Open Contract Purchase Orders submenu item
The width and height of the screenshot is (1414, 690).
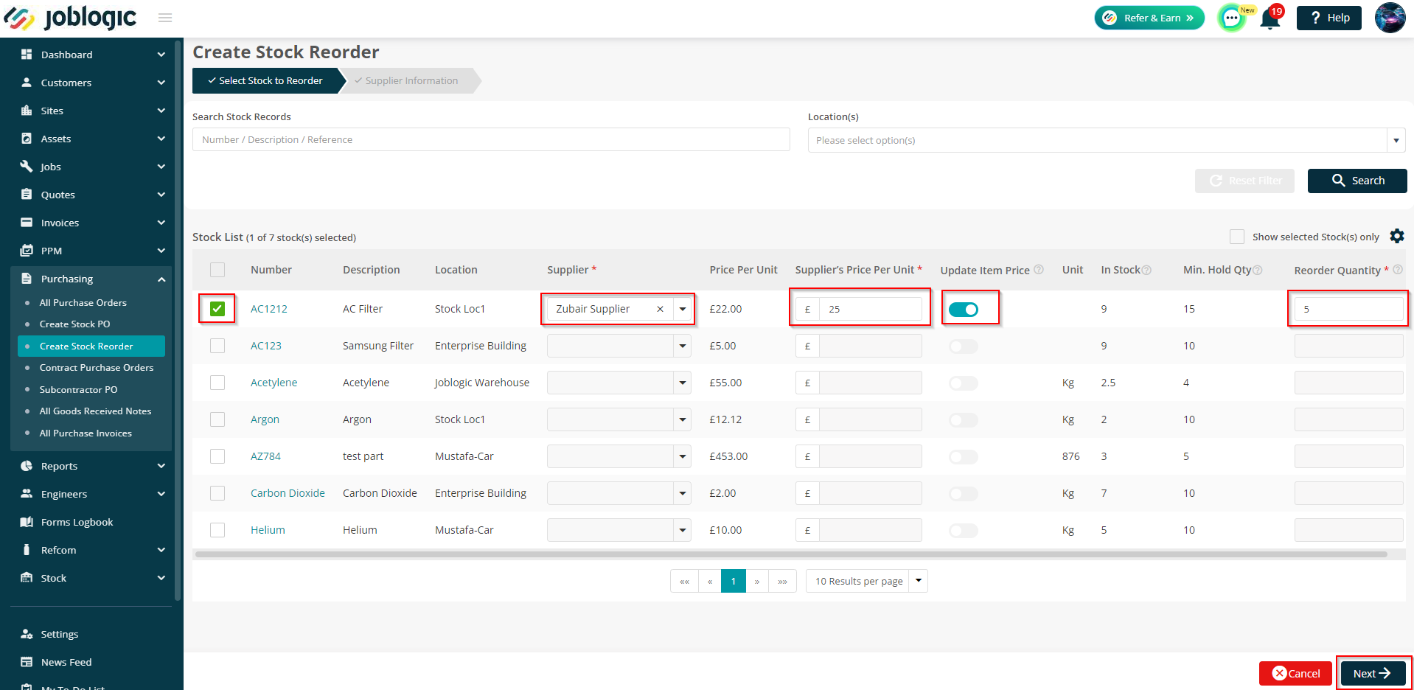(97, 367)
